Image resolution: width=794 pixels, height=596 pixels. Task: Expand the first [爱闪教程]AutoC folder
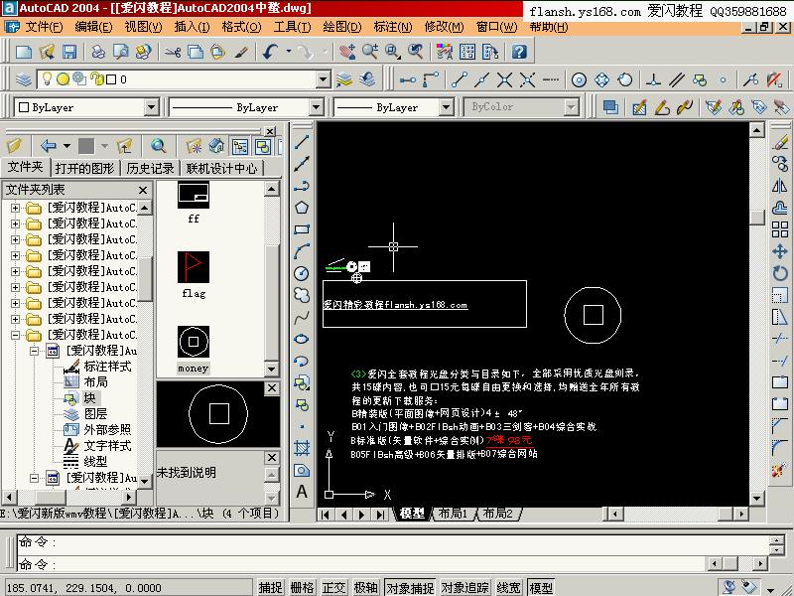click(x=15, y=208)
